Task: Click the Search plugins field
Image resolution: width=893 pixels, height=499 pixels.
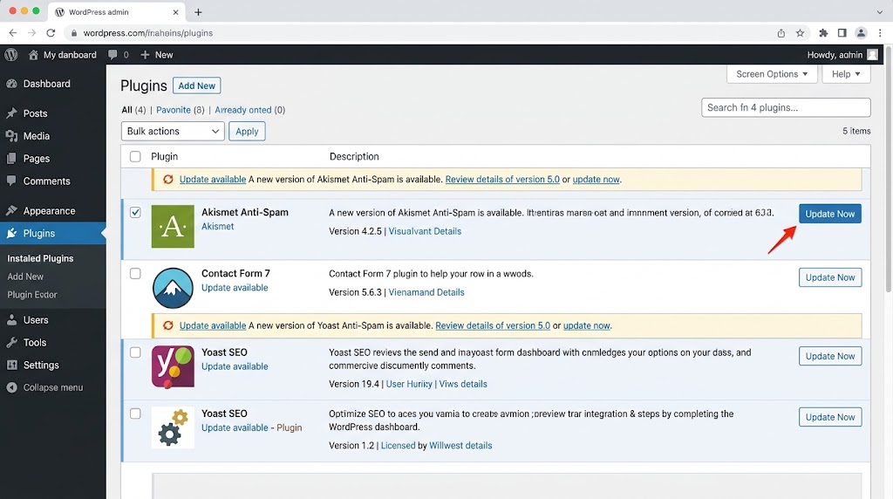Action: pyautogui.click(x=786, y=107)
